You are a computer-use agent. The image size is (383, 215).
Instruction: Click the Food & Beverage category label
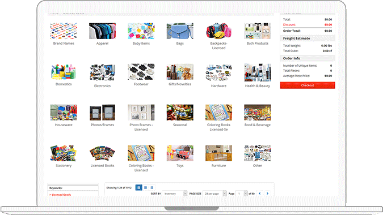258,125
